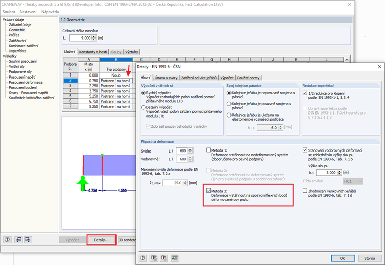Choose rail slidably connected to flange
The image size is (385, 265).
pyautogui.click(x=229, y=104)
